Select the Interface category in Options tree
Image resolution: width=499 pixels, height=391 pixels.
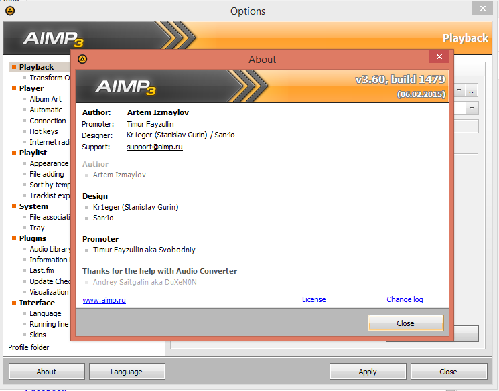[37, 303]
